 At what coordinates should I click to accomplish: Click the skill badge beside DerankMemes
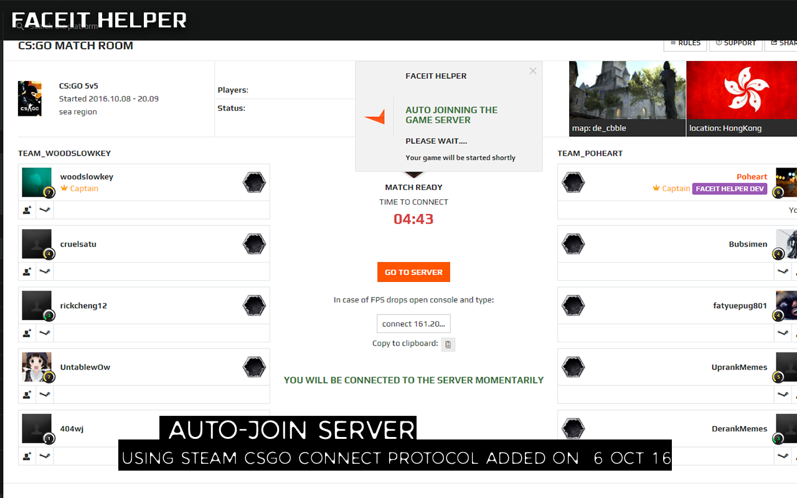point(573,429)
